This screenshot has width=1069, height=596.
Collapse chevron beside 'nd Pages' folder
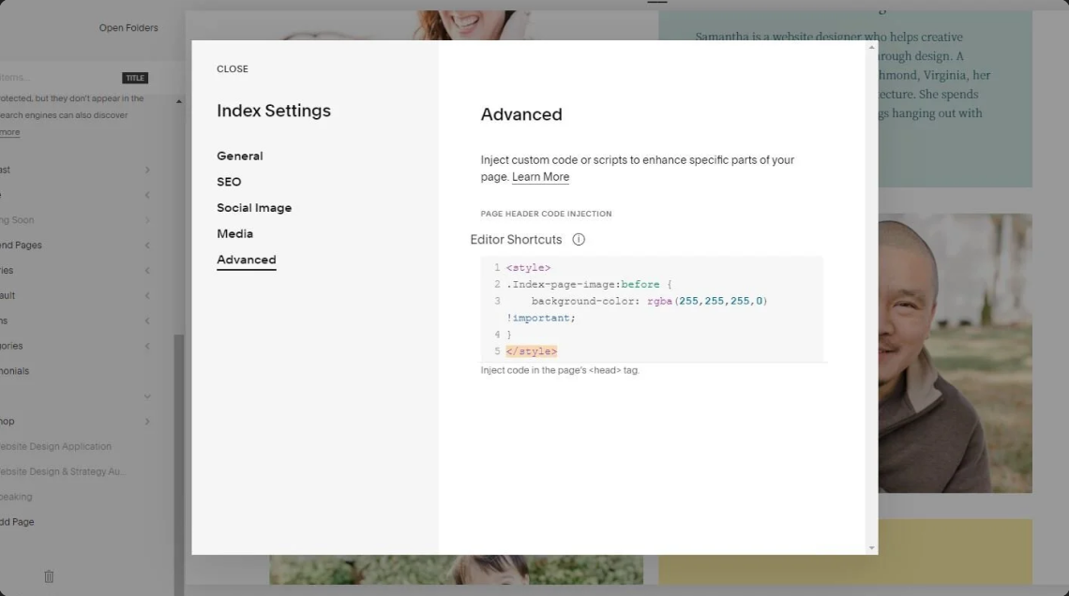pos(147,246)
